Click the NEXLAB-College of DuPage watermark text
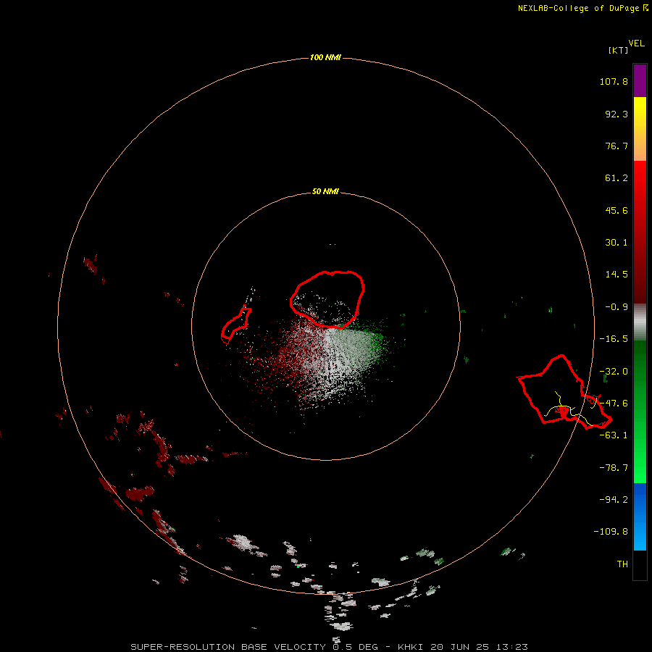The width and height of the screenshot is (652, 652). pos(582,8)
